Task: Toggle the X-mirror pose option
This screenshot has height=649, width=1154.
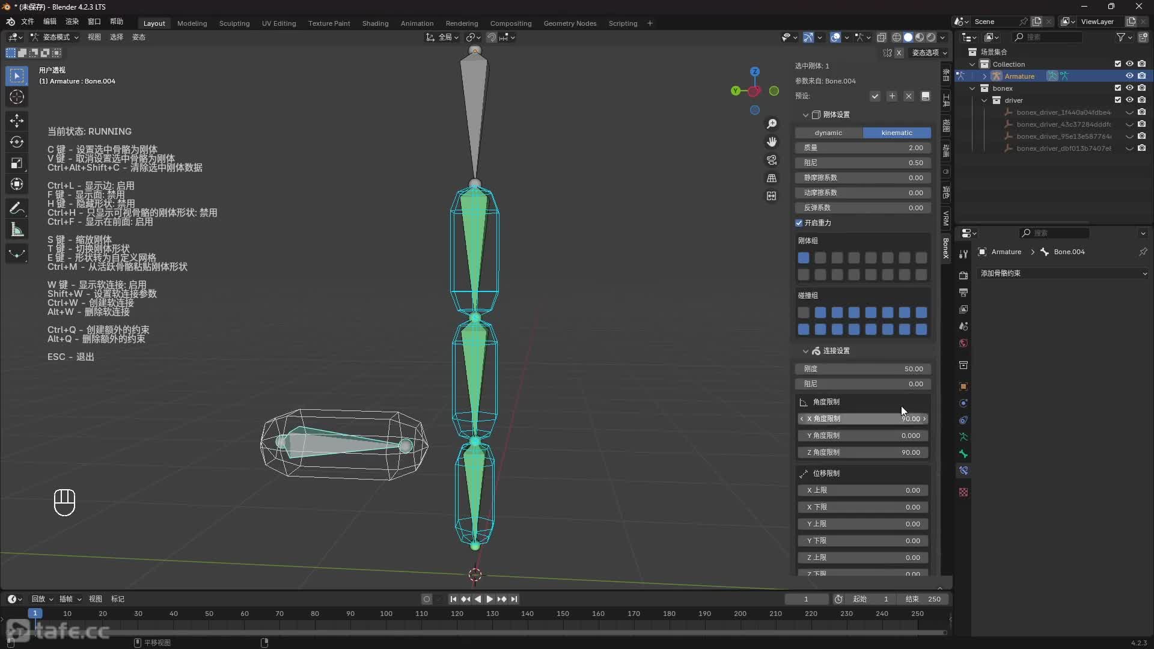Action: pos(899,53)
